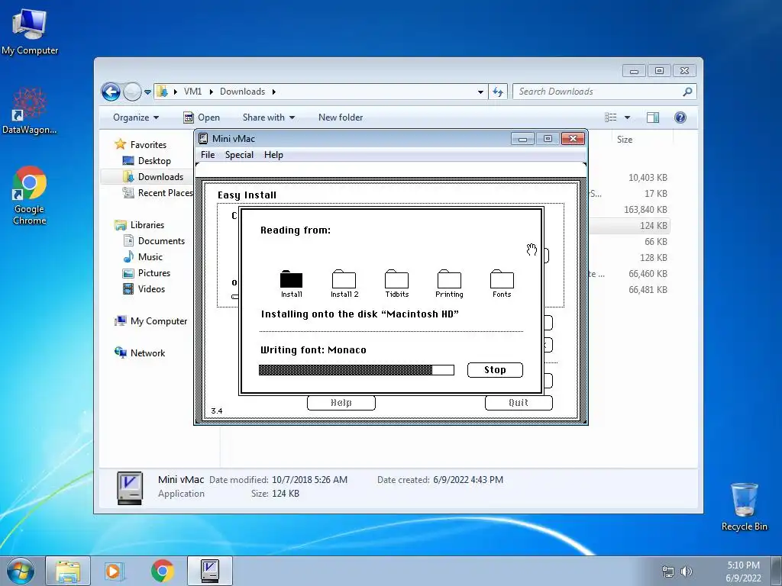Screen dimensions: 782x586
Task: Click the network tray icon
Action: point(667,572)
